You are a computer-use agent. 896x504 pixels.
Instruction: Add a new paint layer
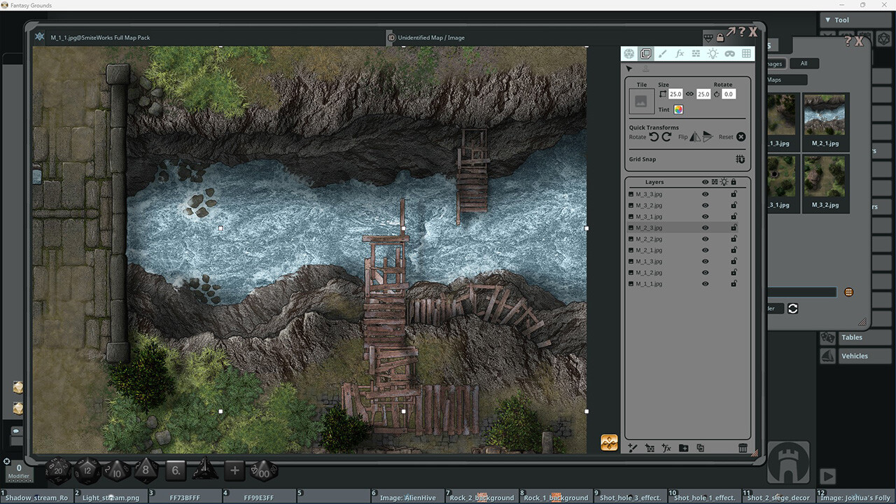click(x=633, y=448)
